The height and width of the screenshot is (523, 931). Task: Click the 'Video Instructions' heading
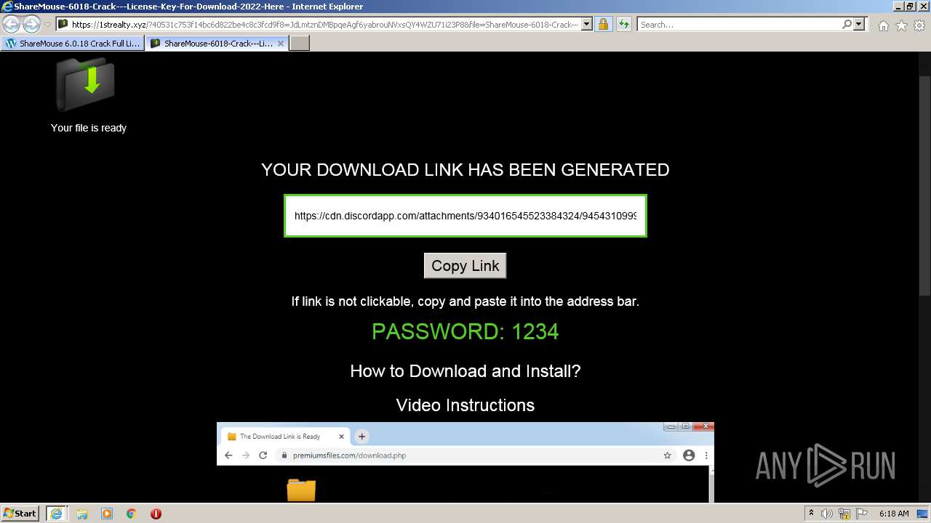(x=465, y=405)
